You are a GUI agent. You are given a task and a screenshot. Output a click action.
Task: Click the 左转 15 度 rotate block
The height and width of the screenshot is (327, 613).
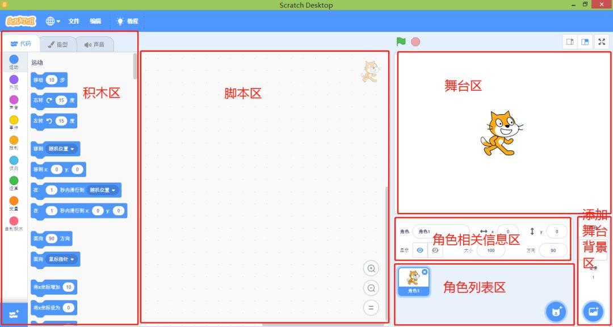tap(54, 121)
